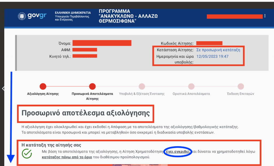Screen dimensions: 274x166
Task: Click the green checkmark approval icon
Action: tap(27, 154)
